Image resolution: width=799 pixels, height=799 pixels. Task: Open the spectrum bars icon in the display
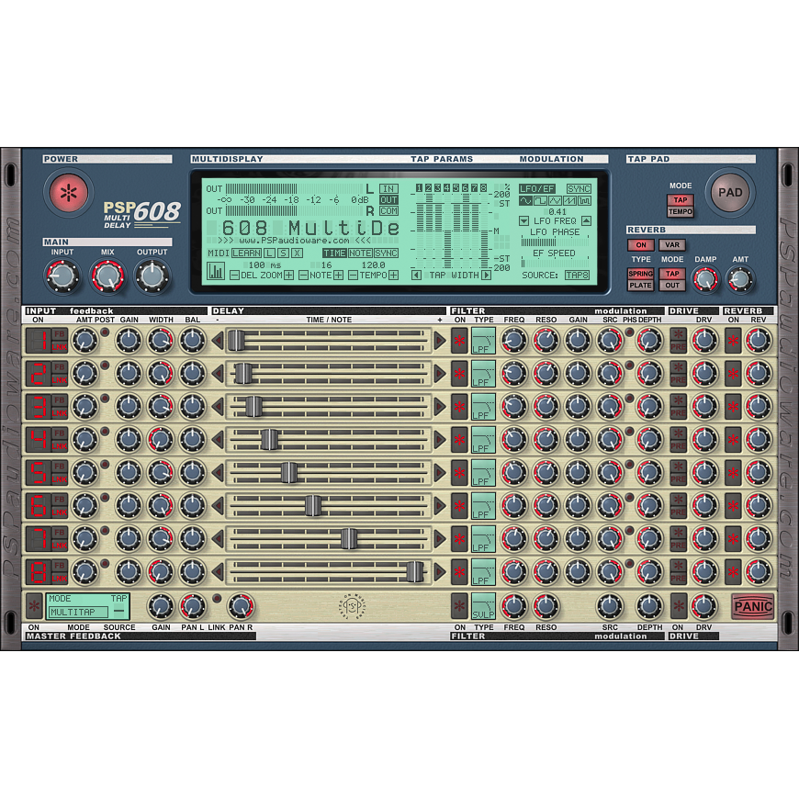[216, 271]
